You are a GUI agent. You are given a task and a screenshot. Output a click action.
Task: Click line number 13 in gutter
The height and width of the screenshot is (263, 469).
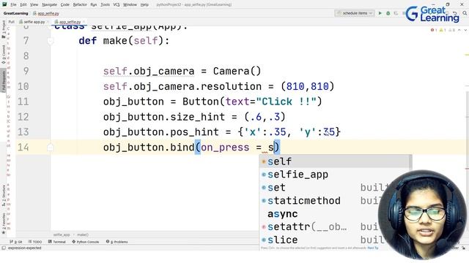coord(23,131)
